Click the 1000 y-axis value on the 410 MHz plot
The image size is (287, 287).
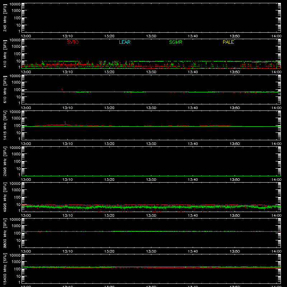16,47
